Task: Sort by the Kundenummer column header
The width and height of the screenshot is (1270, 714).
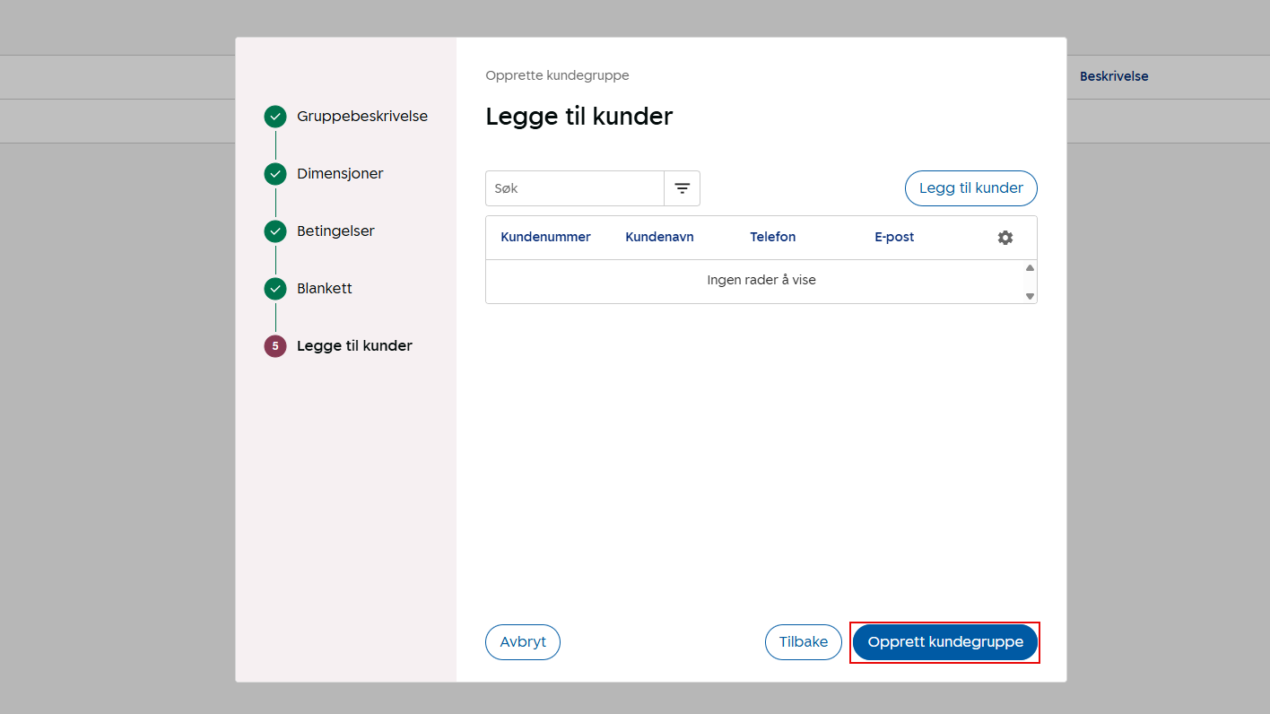Action: pos(545,238)
